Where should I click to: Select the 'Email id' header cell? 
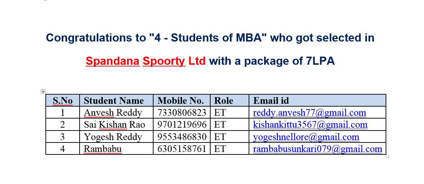(x=271, y=101)
